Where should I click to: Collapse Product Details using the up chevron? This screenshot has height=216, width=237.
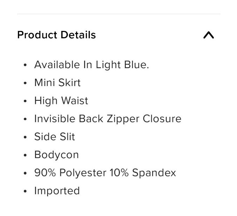(x=209, y=35)
